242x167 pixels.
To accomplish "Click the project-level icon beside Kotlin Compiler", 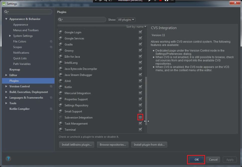I will click(51, 109).
